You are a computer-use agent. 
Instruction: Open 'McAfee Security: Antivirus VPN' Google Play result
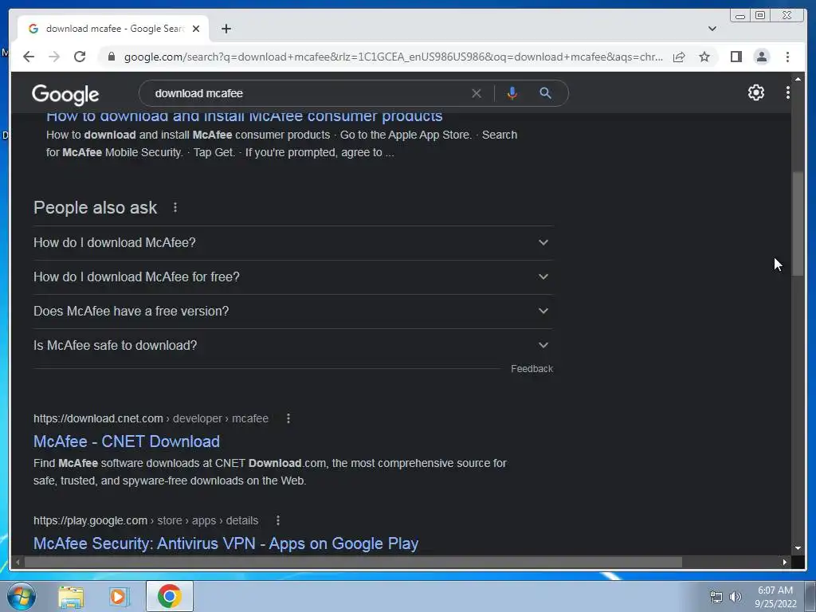click(226, 543)
